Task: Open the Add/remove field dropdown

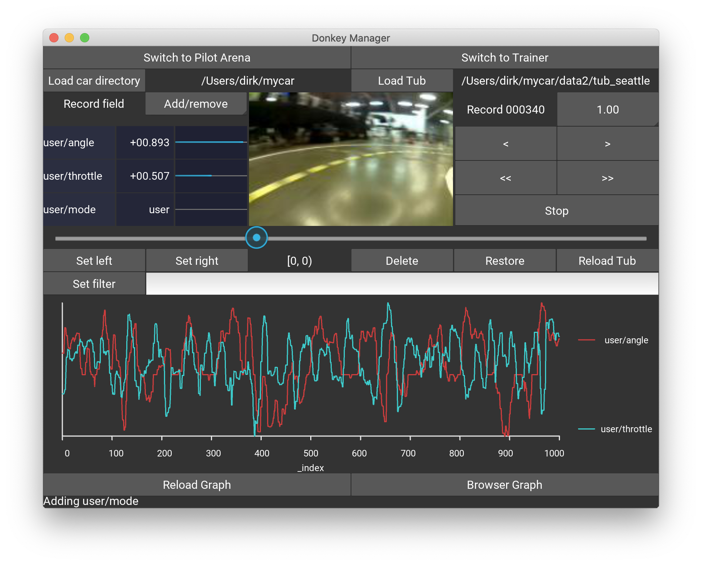Action: 196,104
